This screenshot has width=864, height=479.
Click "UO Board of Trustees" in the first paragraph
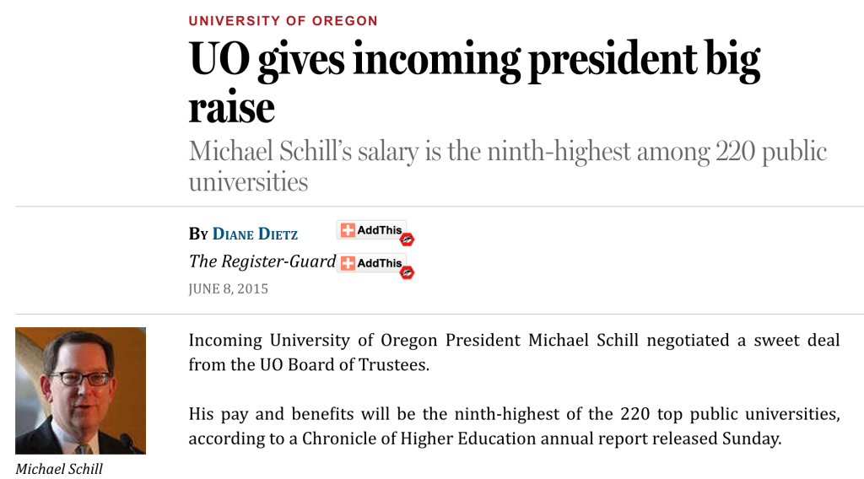[x=344, y=364]
